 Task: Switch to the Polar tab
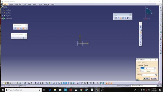click(x=147, y=65)
